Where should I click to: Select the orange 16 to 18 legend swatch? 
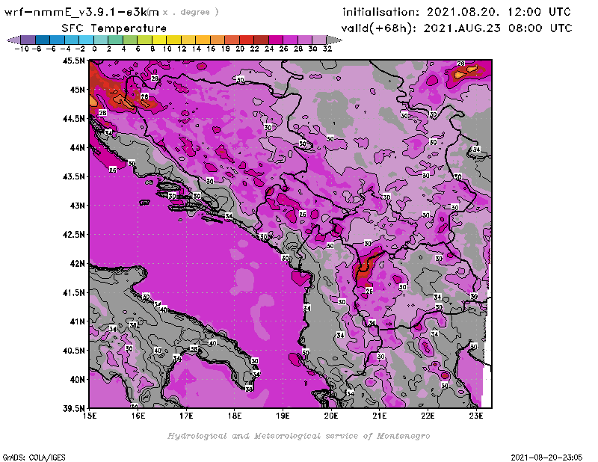click(x=218, y=40)
